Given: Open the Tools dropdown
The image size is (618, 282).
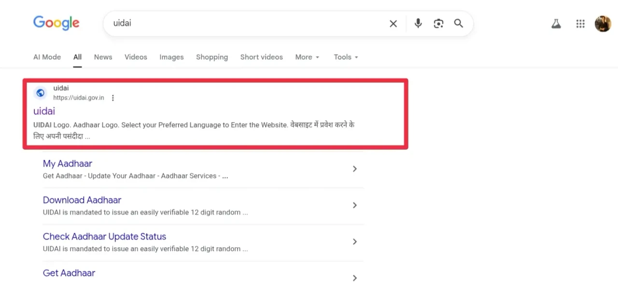Looking at the screenshot, I should click(346, 57).
